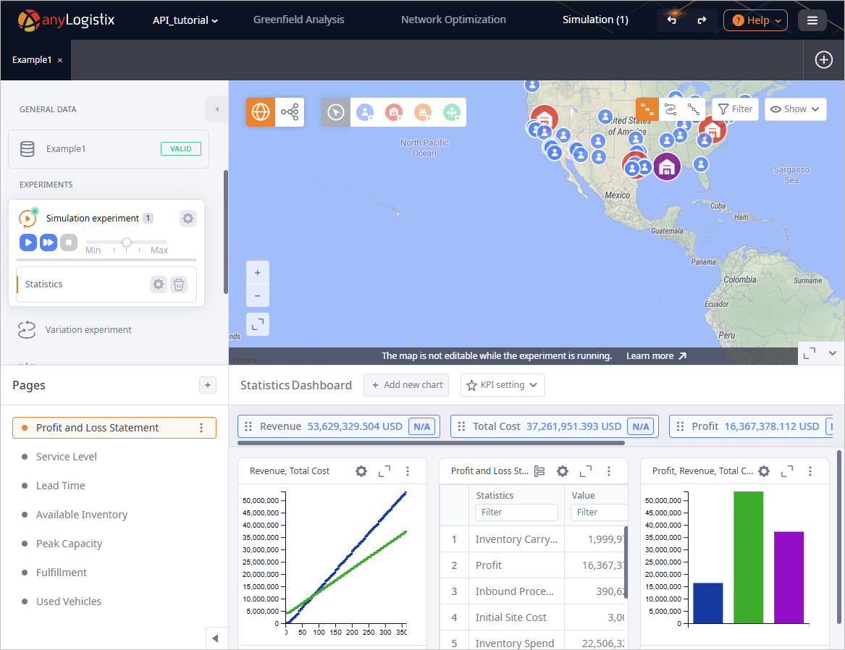
Task: Click the purple warehouse map marker
Action: (667, 167)
